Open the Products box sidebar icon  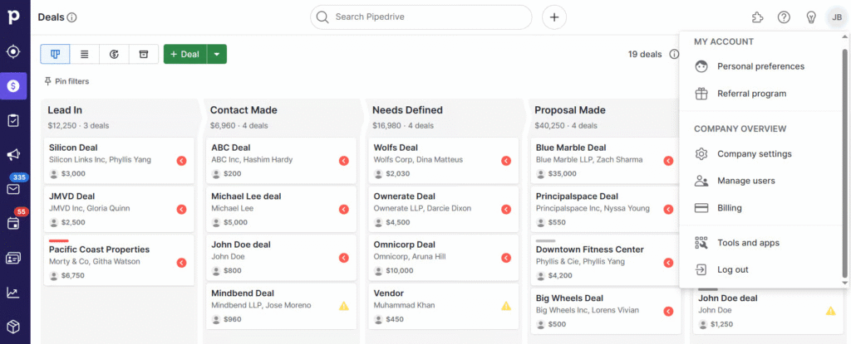(14, 326)
